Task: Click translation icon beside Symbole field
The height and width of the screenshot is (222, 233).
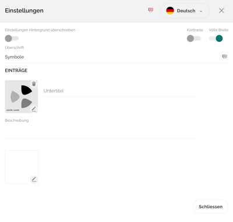Action: (x=224, y=57)
